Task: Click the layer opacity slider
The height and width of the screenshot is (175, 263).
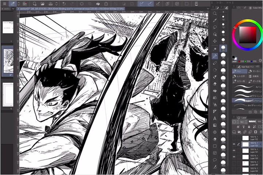Action: [252, 121]
